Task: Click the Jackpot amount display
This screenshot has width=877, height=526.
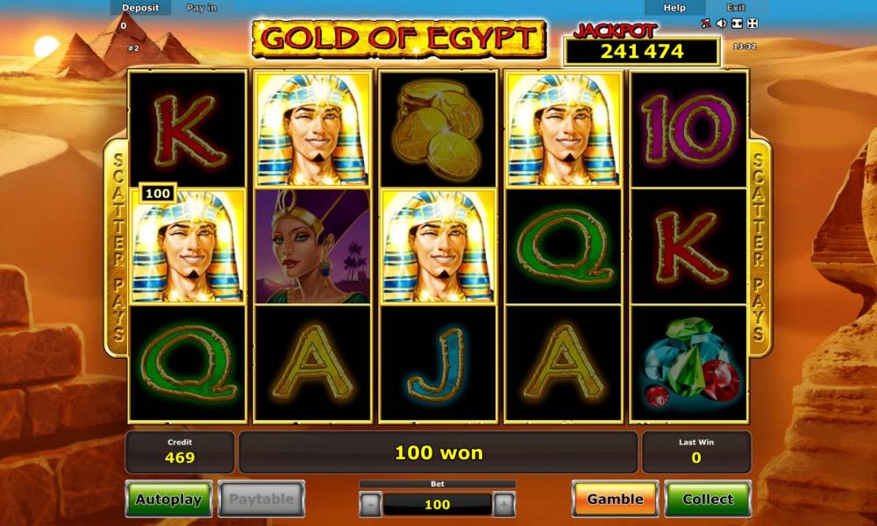Action: click(x=642, y=52)
